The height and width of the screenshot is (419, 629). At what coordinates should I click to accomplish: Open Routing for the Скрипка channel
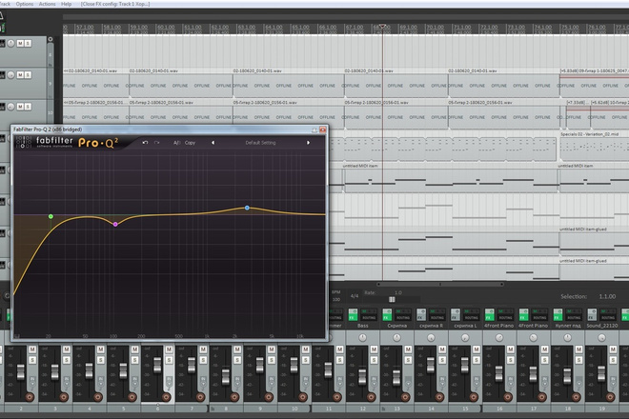[403, 315]
